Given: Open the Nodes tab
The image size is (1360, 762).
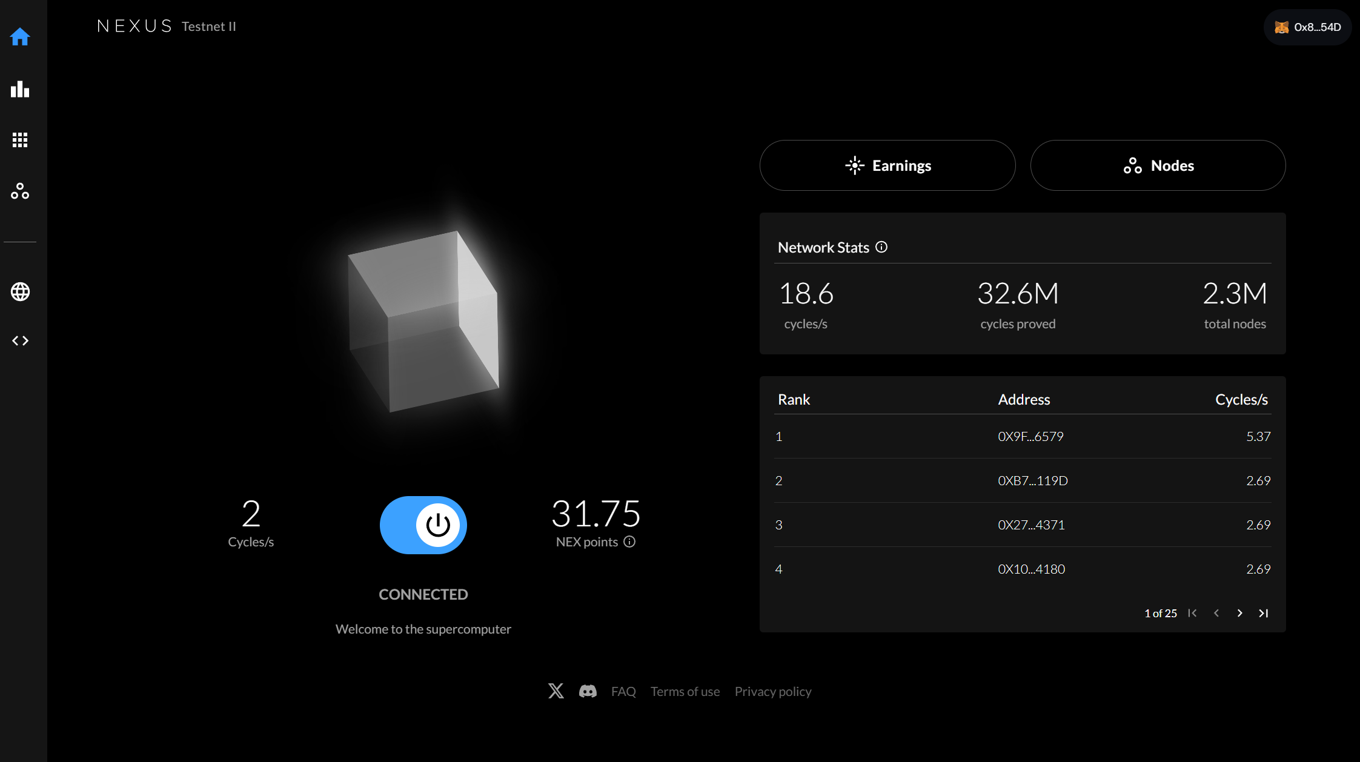Looking at the screenshot, I should click(x=1157, y=165).
